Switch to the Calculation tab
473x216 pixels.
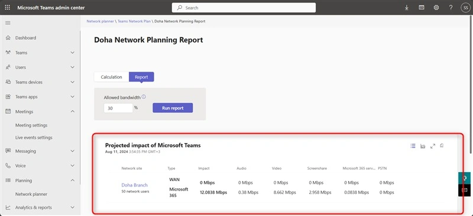point(111,77)
